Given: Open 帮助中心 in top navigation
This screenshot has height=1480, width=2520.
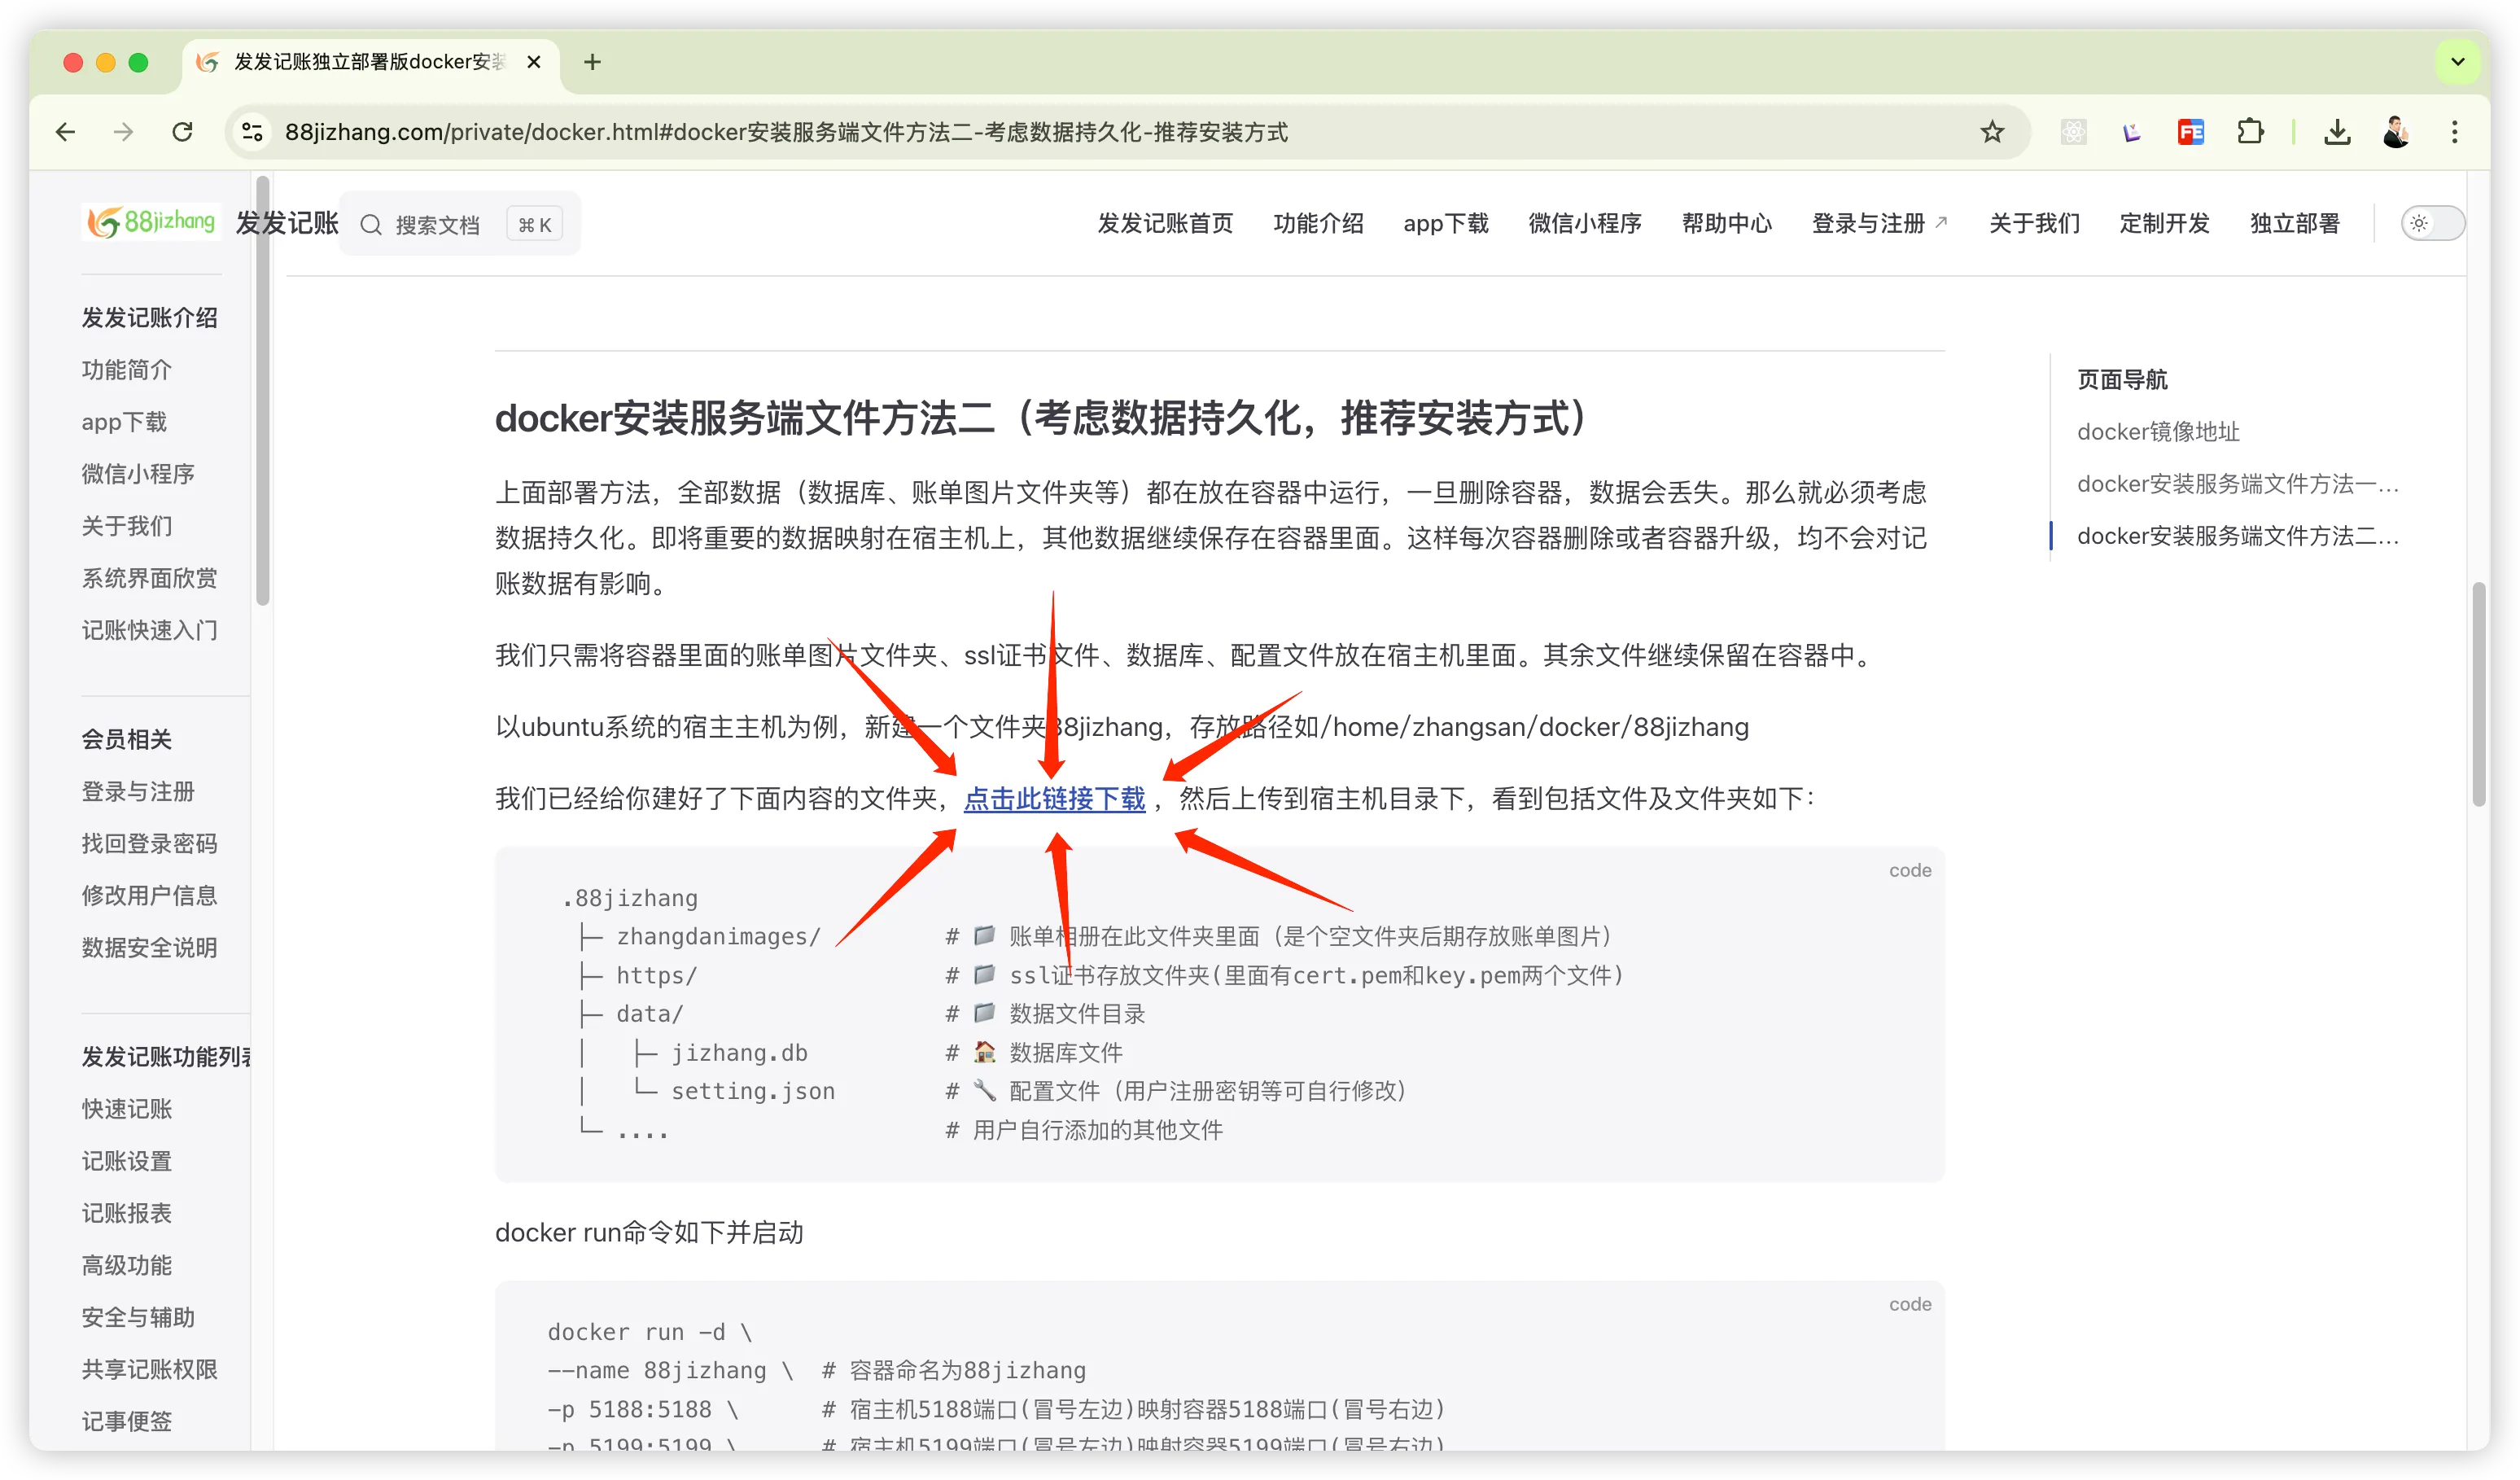Looking at the screenshot, I should click(1727, 223).
